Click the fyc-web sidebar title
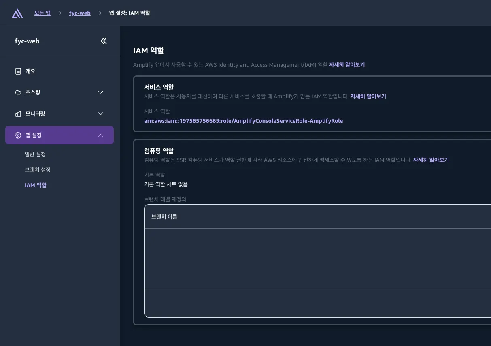The image size is (491, 346). [x=27, y=41]
